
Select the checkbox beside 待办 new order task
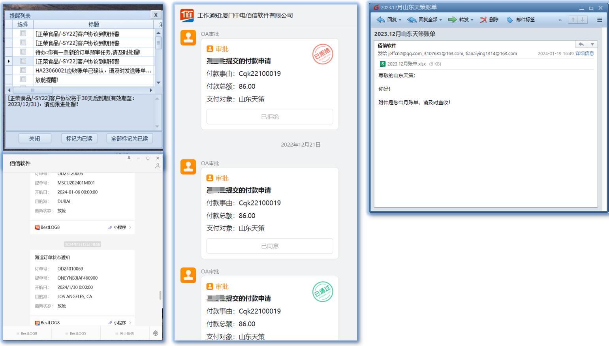(x=23, y=52)
